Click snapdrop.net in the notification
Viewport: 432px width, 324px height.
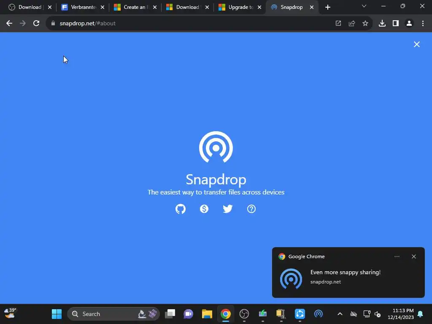(x=325, y=282)
